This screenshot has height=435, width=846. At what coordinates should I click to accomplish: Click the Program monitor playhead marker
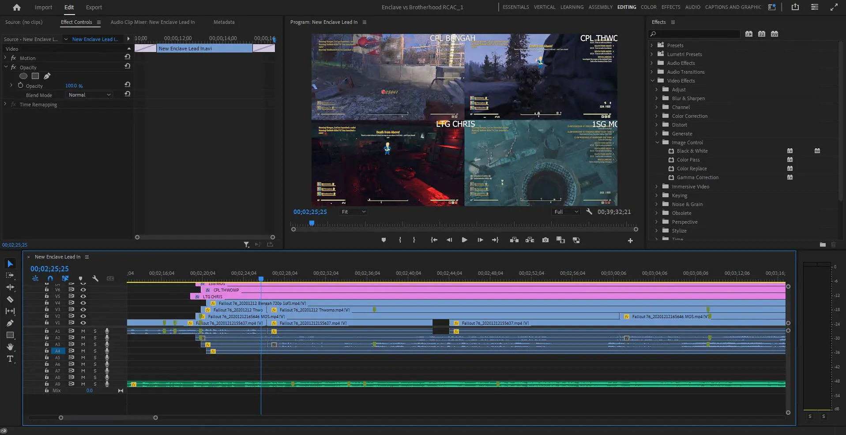coord(312,223)
